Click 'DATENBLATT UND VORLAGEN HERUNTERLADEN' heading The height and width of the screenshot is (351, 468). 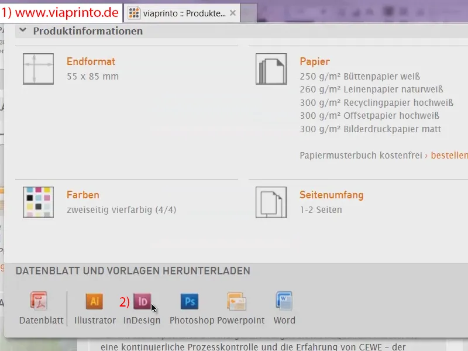coord(133,271)
